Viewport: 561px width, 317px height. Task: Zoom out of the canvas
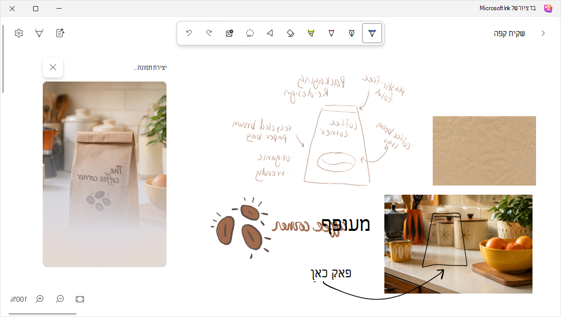(60, 299)
